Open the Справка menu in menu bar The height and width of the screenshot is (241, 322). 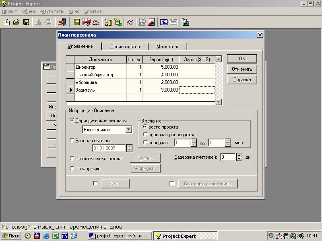93,12
